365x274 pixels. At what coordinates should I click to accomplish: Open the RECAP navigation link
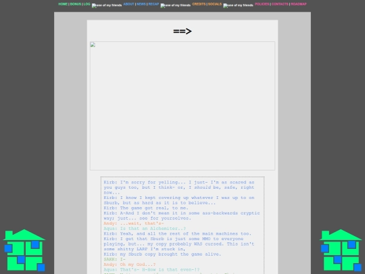(153, 4)
